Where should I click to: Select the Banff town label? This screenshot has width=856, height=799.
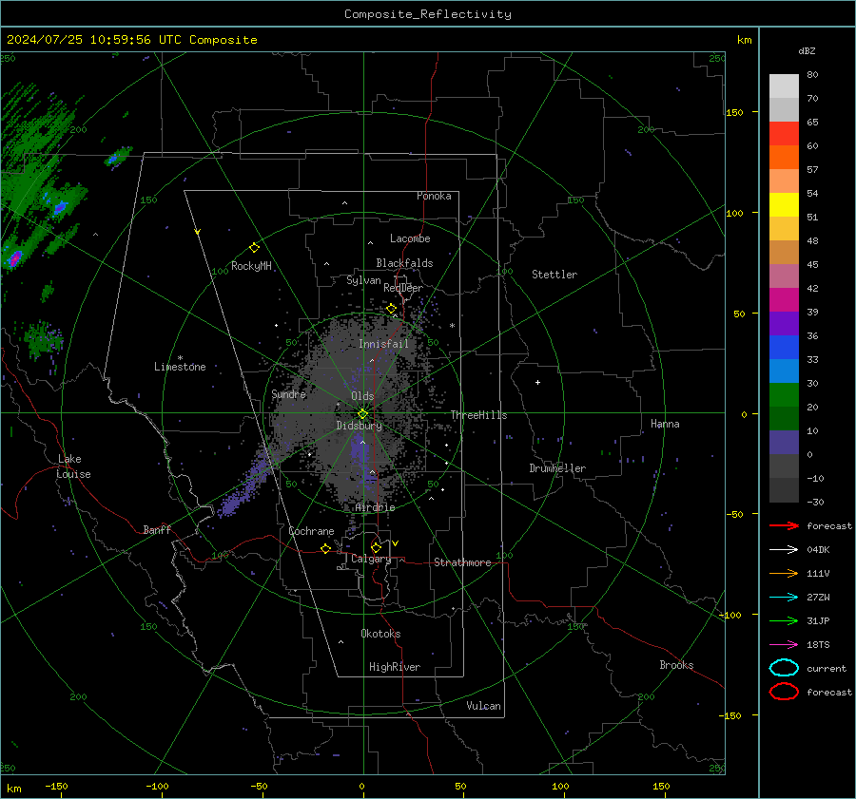(x=157, y=529)
